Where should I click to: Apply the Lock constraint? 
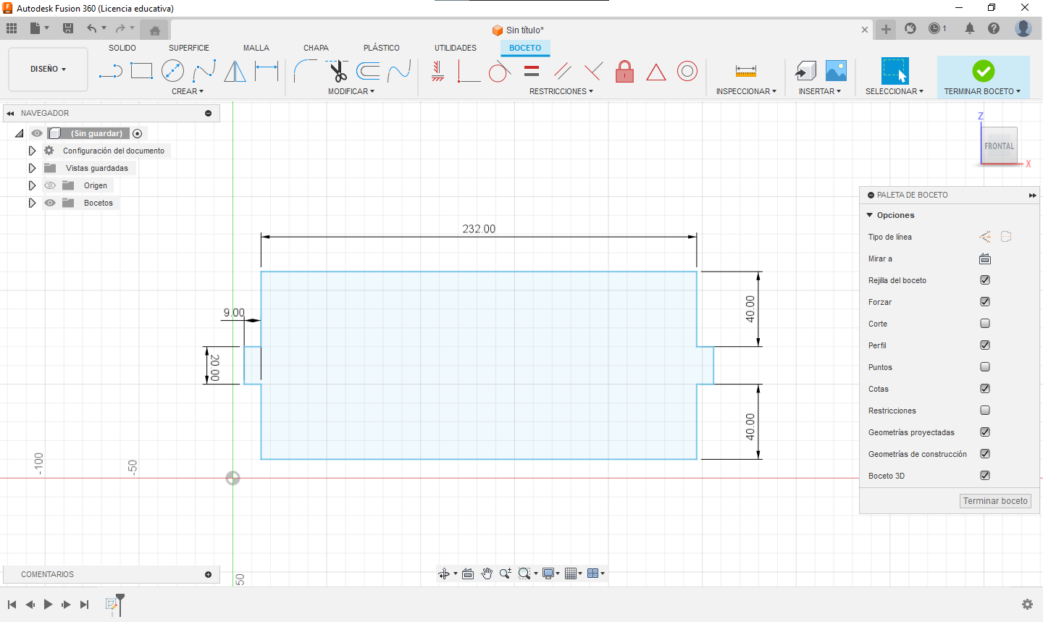pyautogui.click(x=624, y=71)
